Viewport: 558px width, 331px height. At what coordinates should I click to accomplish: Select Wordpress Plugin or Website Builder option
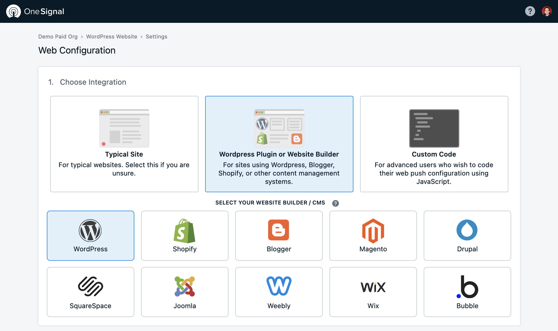(x=279, y=144)
